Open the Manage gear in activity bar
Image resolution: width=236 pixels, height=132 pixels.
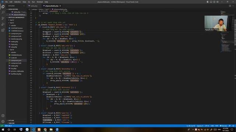(x=3, y=121)
